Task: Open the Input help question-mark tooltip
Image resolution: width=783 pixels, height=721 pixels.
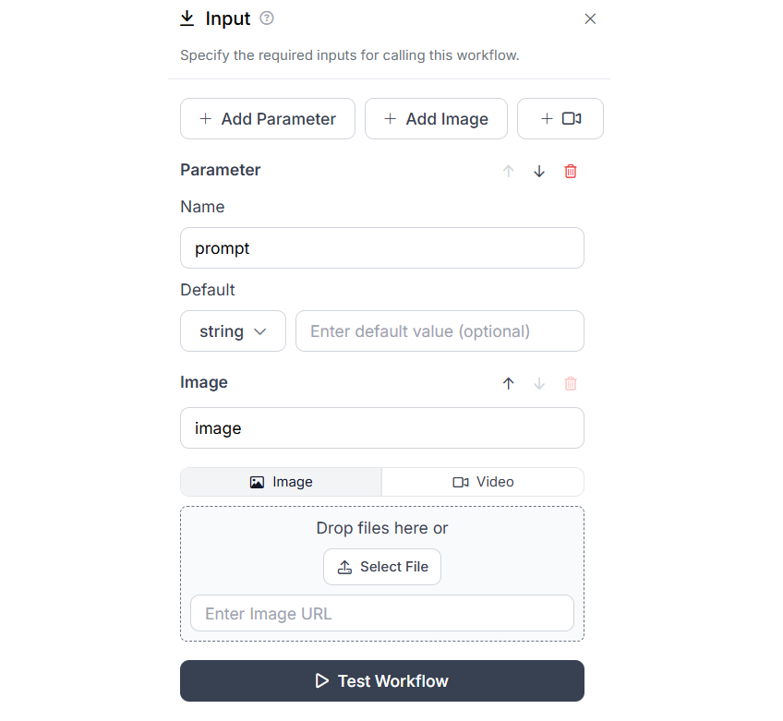Action: coord(265,18)
